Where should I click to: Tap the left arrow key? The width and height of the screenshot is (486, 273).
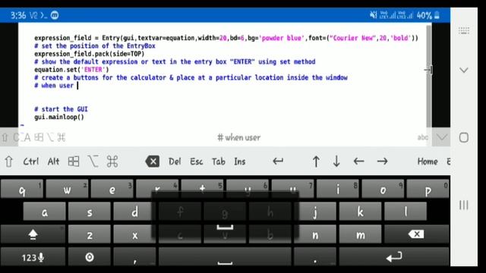coord(358,161)
